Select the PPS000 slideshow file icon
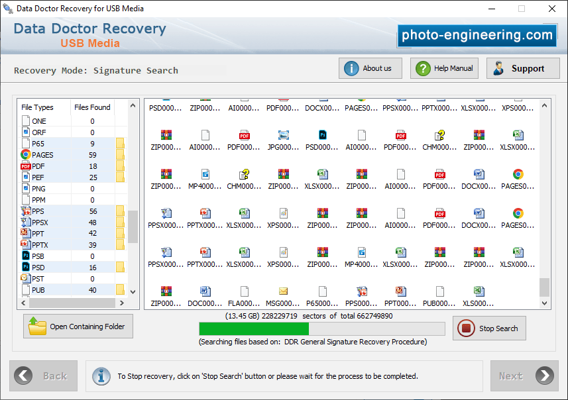 pyautogui.click(x=361, y=291)
